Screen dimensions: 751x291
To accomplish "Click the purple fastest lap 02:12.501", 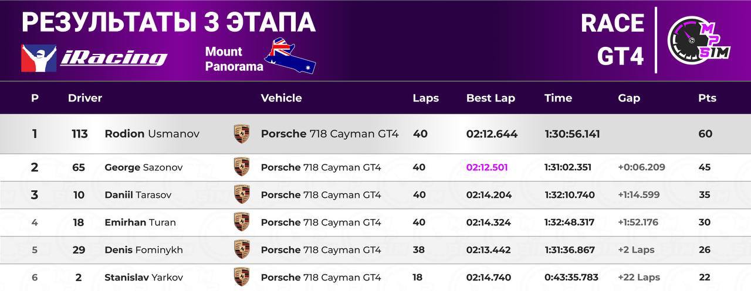I will [x=487, y=167].
